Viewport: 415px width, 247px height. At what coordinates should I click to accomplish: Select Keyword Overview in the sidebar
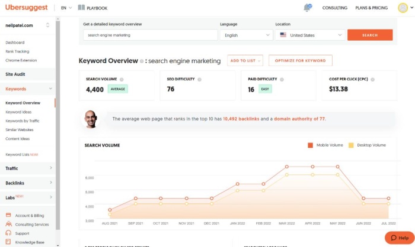tap(23, 103)
